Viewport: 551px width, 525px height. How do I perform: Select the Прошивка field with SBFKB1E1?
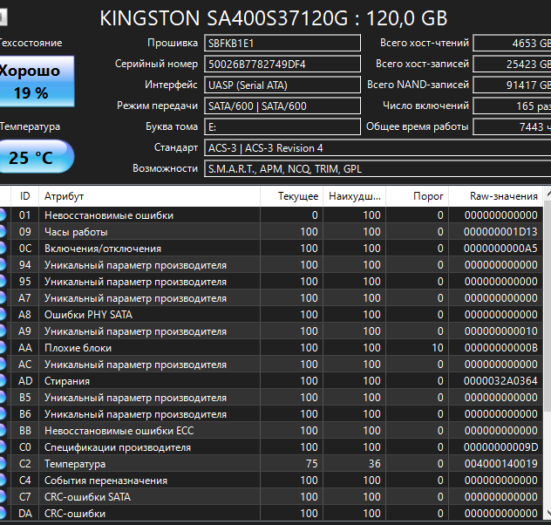click(x=282, y=44)
